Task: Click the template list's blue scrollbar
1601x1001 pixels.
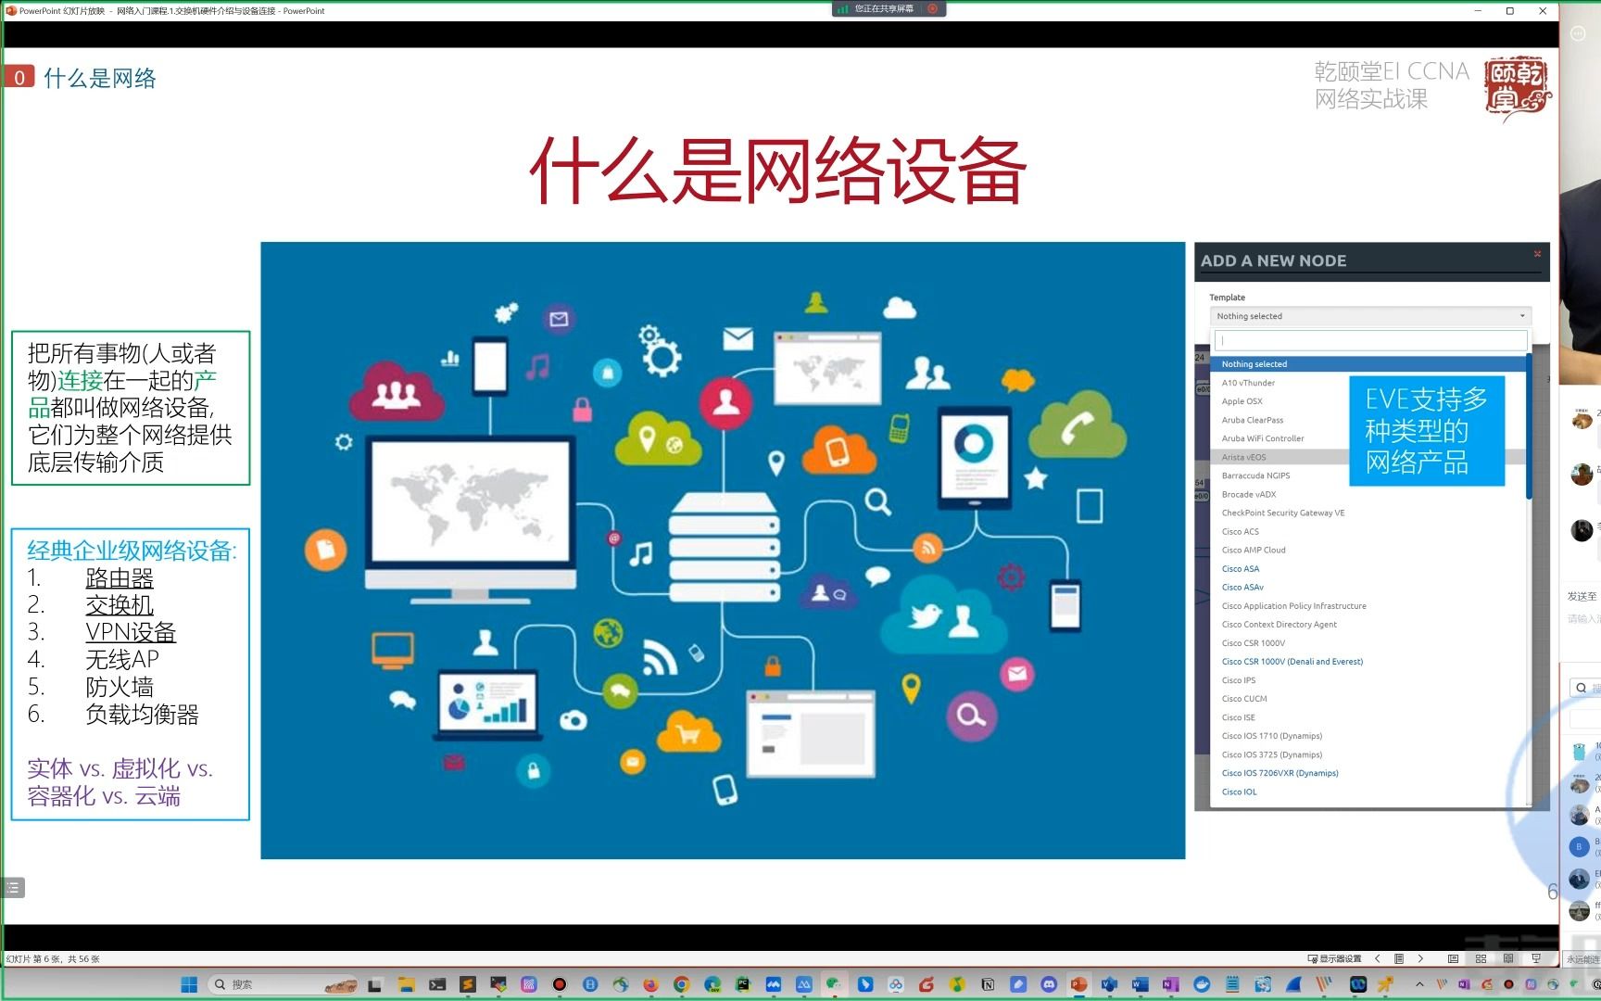Action: [1529, 426]
